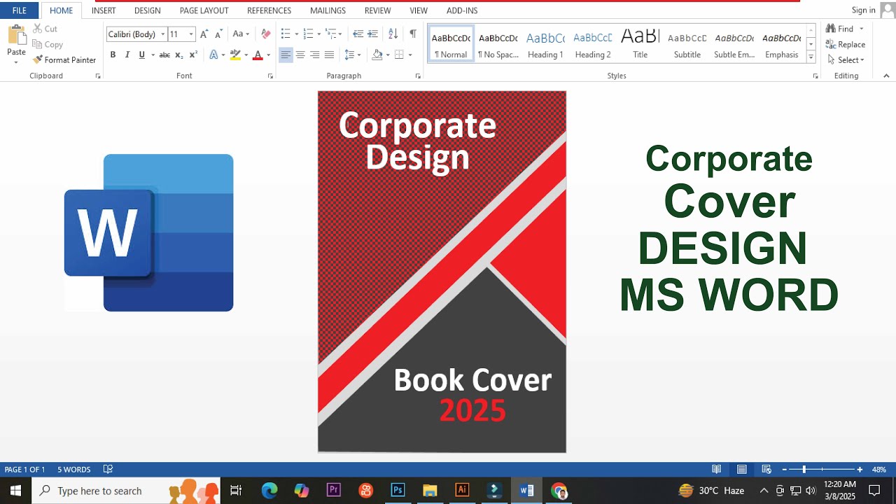Open the font size dropdown
The width and height of the screenshot is (896, 504).
pos(191,34)
